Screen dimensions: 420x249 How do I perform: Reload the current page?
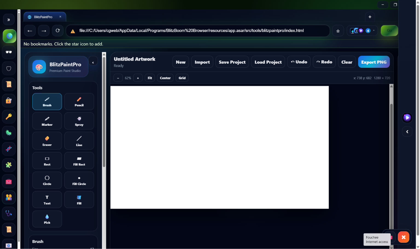coord(58,31)
